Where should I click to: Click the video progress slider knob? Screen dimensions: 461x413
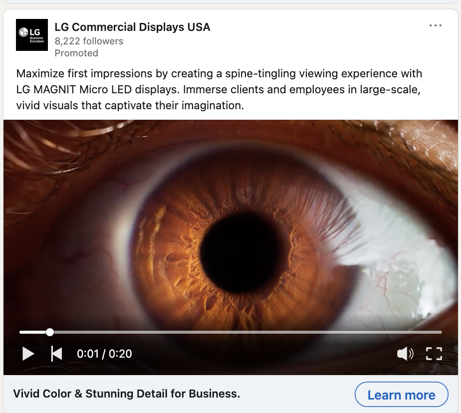point(50,332)
